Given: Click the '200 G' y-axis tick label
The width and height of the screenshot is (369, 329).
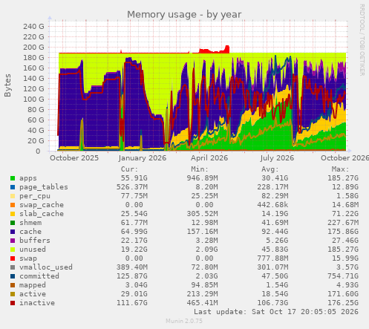Looking at the screenshot, I should coord(33,48).
